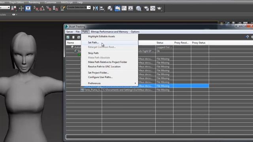Viewport: 253px width, 142px height.
Task: Choose Resolve Path to UNC Location
Action: pos(110,67)
